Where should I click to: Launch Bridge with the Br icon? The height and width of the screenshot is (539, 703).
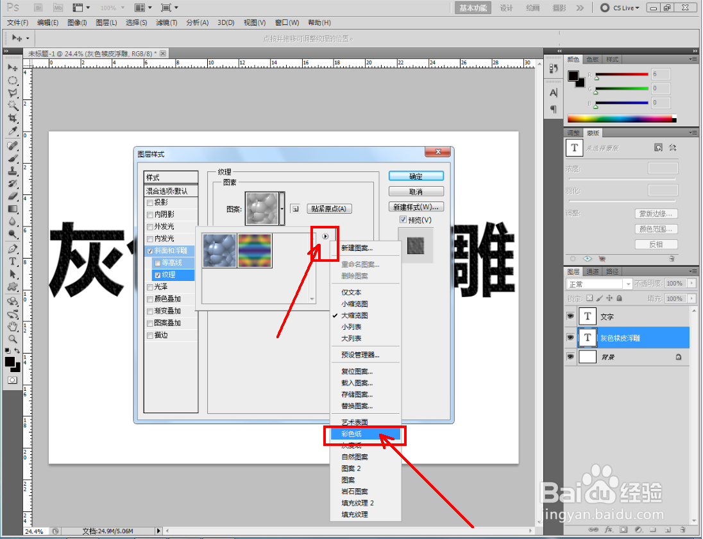38,8
